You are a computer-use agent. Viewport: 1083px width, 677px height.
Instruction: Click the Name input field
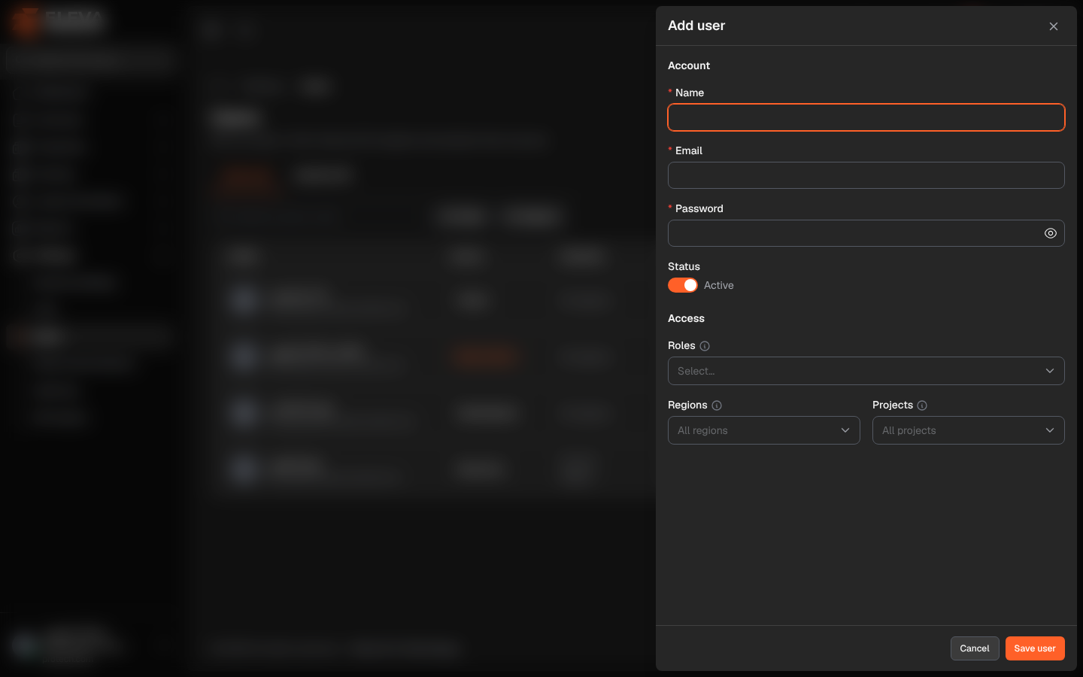(x=866, y=117)
